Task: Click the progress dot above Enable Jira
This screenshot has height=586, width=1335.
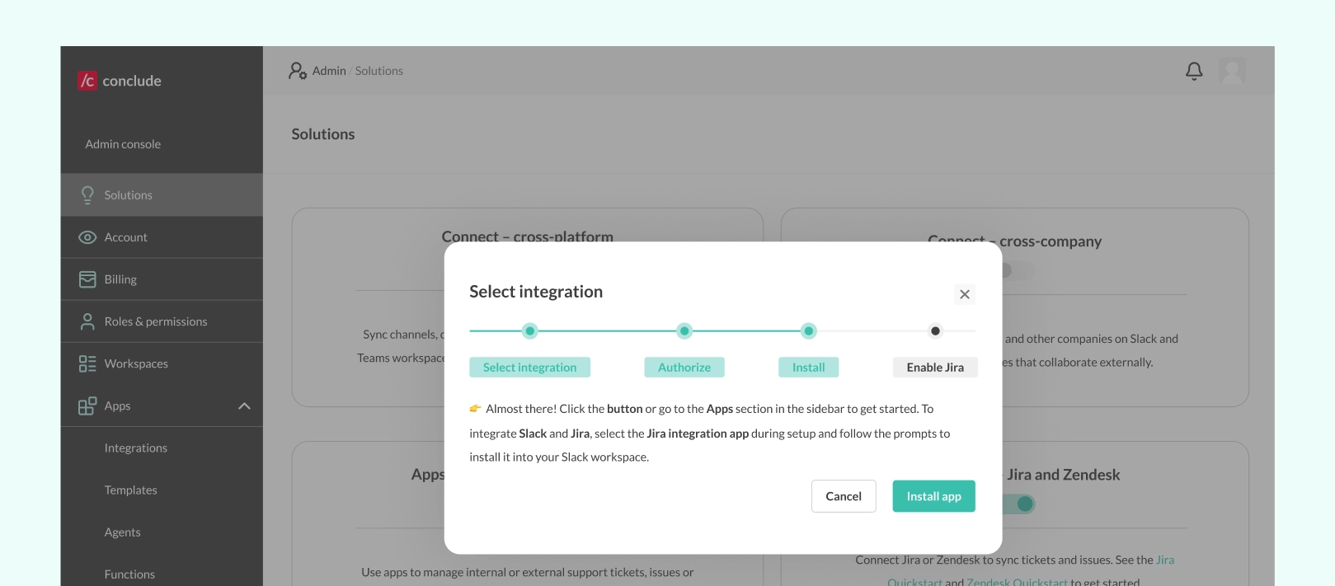Action: pos(935,331)
